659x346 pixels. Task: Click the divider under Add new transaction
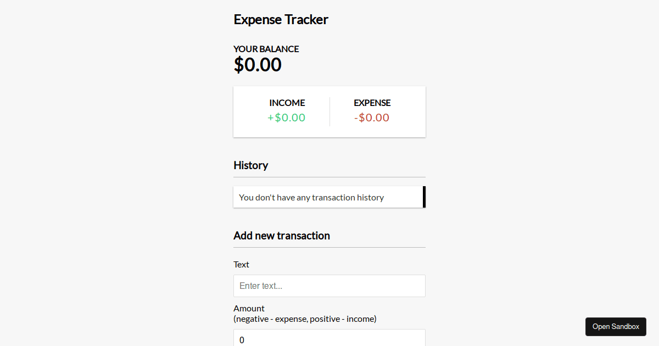[329, 247]
